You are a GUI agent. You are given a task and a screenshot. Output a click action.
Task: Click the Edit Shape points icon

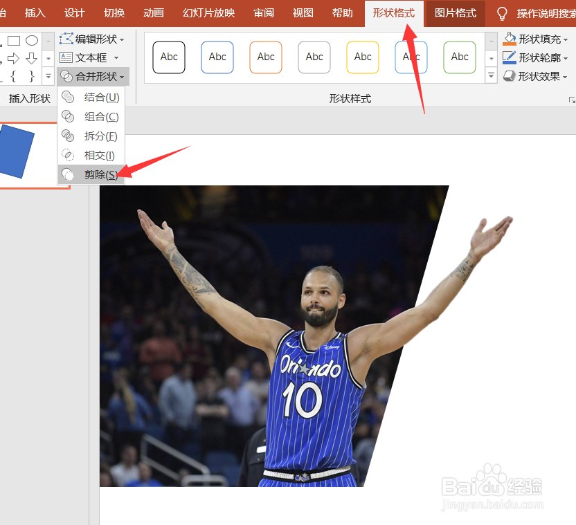(x=66, y=39)
